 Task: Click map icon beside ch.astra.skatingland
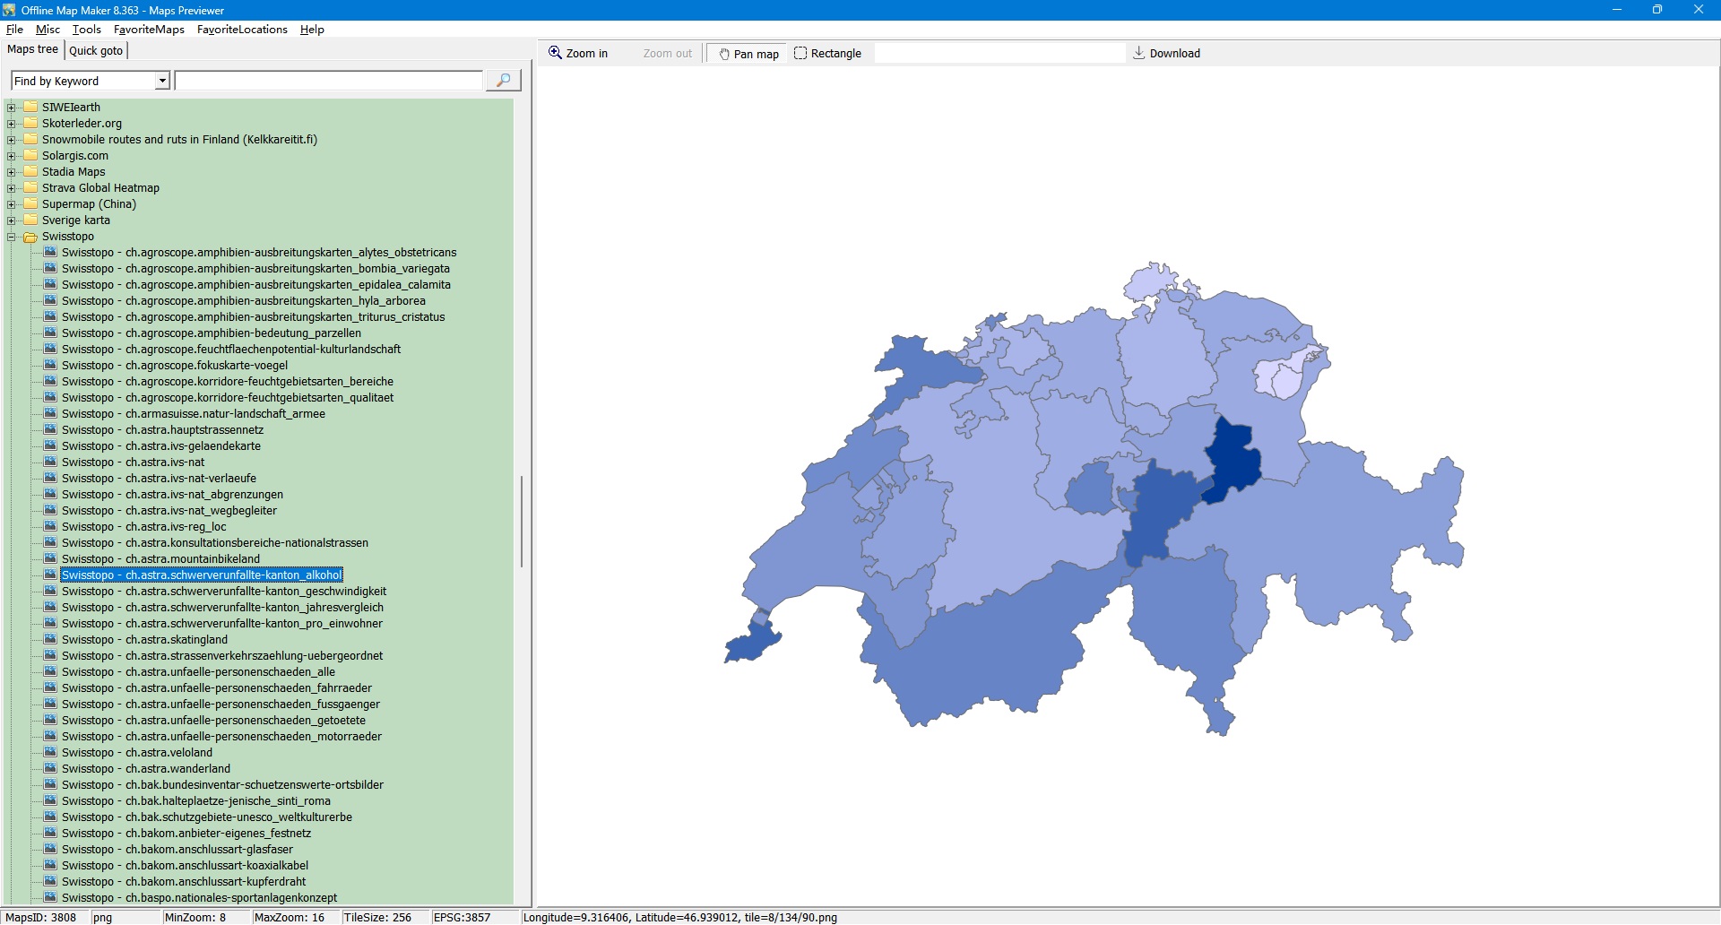pyautogui.click(x=50, y=640)
